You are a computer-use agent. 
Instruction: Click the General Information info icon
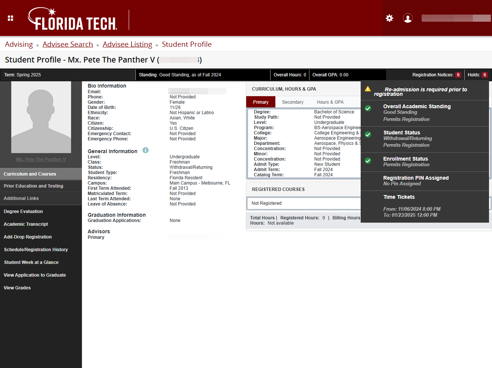146,150
